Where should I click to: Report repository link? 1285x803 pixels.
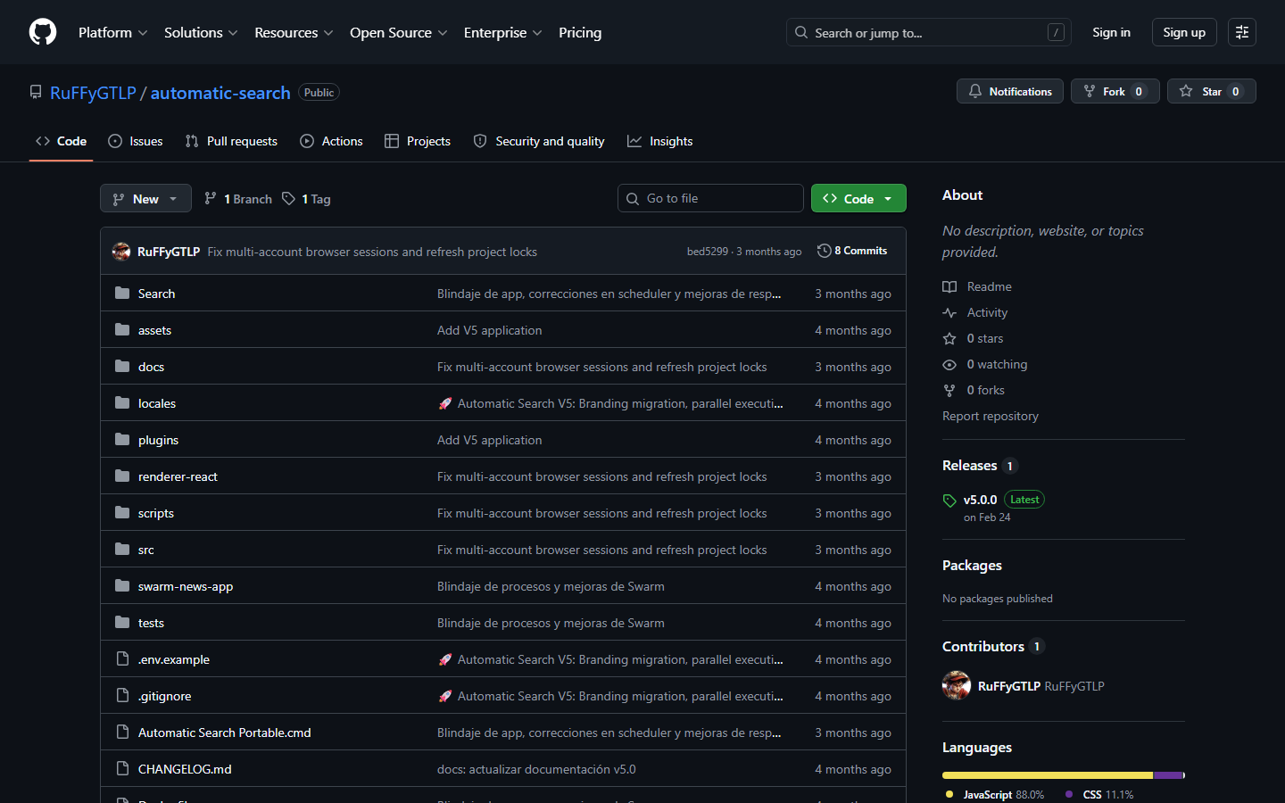pyautogui.click(x=991, y=416)
